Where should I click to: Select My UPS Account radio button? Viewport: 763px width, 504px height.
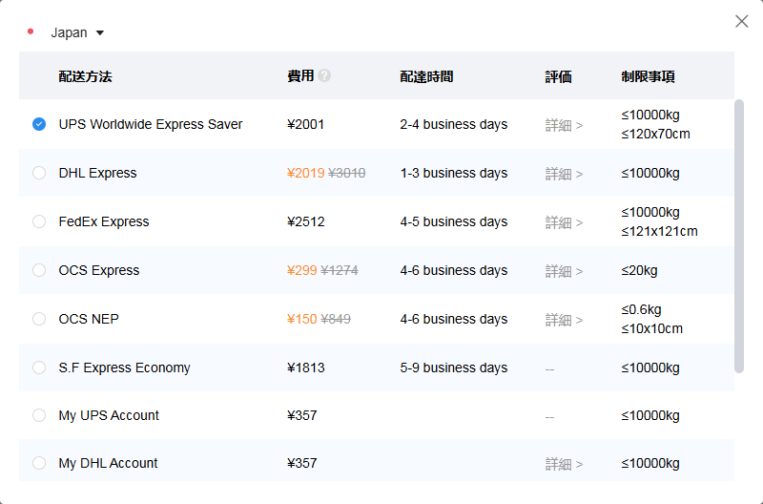pyautogui.click(x=39, y=415)
